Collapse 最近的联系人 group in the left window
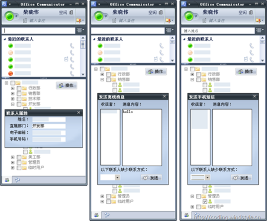This screenshot has width=267, height=221. (5, 39)
